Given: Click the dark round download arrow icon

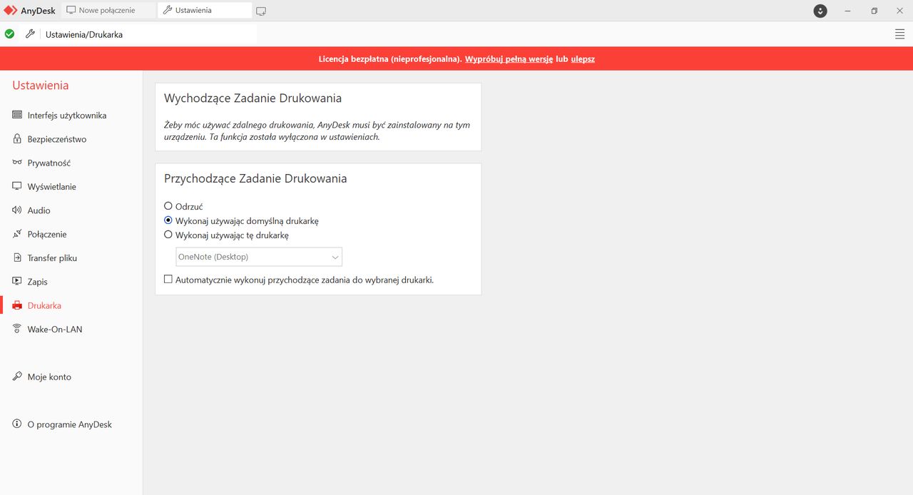Looking at the screenshot, I should [x=820, y=11].
